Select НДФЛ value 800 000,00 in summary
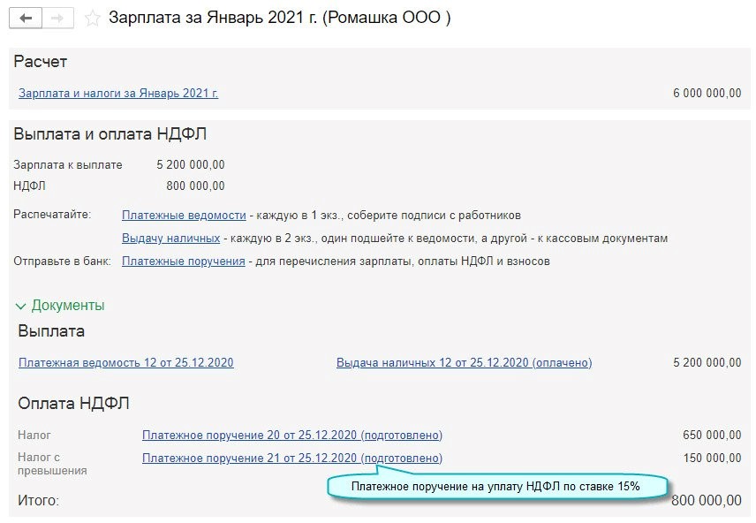Screen dimensions: 756x523 pos(195,186)
